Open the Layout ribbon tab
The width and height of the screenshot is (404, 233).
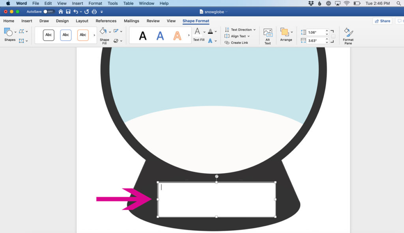coord(82,21)
